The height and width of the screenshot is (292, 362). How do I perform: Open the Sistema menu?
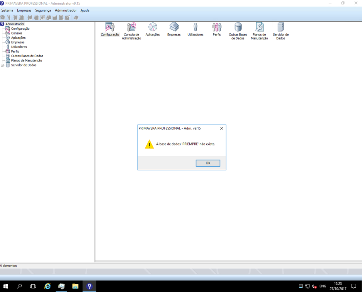pyautogui.click(x=7, y=10)
